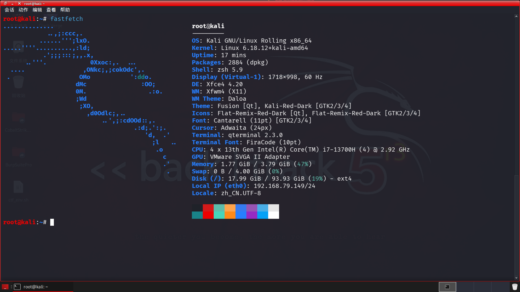Click the Kernel line 6.18.12+kali-amd64
Screen dimensions: 520x292
pyautogui.click(x=250, y=48)
